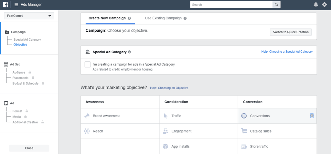Select Objective in the sidebar tree

coord(20,45)
